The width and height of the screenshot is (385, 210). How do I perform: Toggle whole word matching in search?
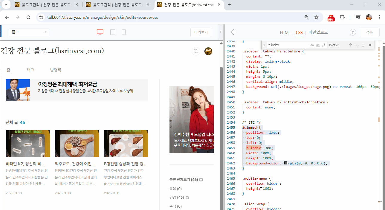(x=318, y=45)
